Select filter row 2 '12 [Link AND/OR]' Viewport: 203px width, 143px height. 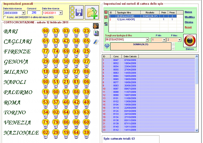(x=143, y=19)
